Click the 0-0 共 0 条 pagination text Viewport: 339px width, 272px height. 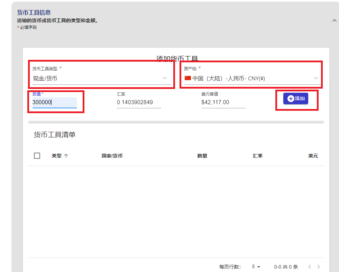[x=286, y=267]
